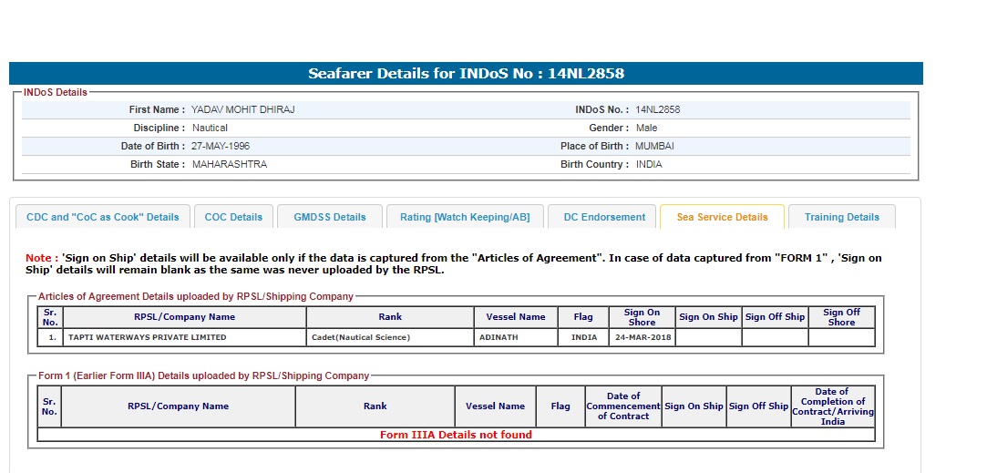
Task: Click the Seafarer Details header banner
Action: click(x=466, y=74)
